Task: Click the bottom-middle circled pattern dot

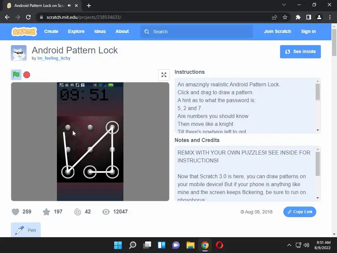Action: (90, 172)
